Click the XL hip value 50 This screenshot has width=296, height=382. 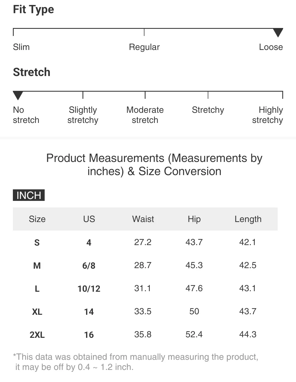pyautogui.click(x=194, y=311)
